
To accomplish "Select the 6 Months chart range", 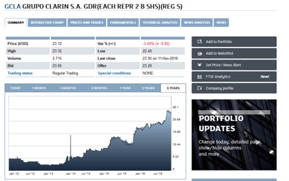I will coord(99,88).
